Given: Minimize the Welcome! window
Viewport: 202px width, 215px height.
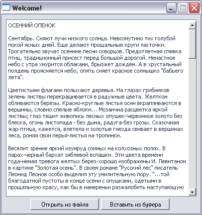Looking at the screenshot, I should click(x=171, y=8).
